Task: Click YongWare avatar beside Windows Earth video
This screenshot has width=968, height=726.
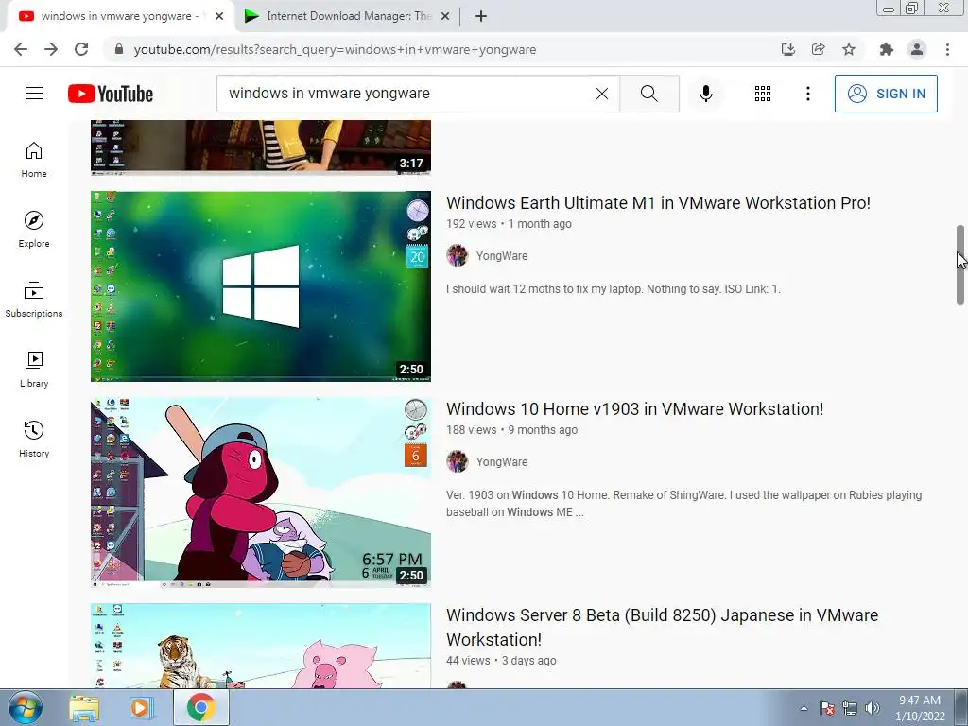Action: [458, 255]
